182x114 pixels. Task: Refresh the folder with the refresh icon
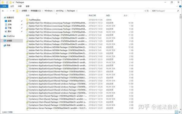[x=148, y=11]
